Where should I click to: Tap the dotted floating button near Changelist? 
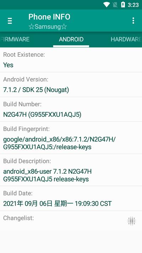[x=132, y=221]
